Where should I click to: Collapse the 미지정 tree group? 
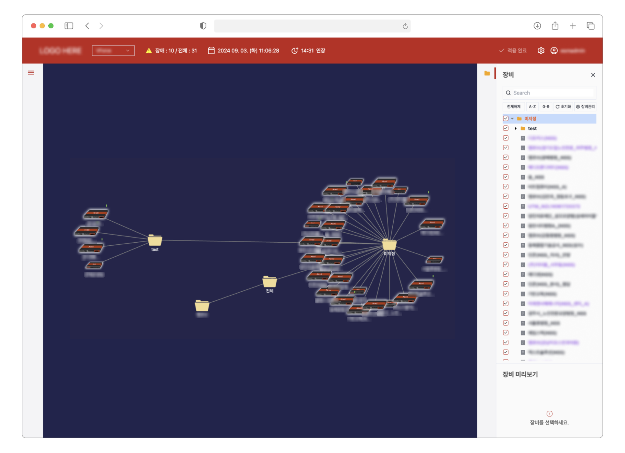[x=512, y=119]
